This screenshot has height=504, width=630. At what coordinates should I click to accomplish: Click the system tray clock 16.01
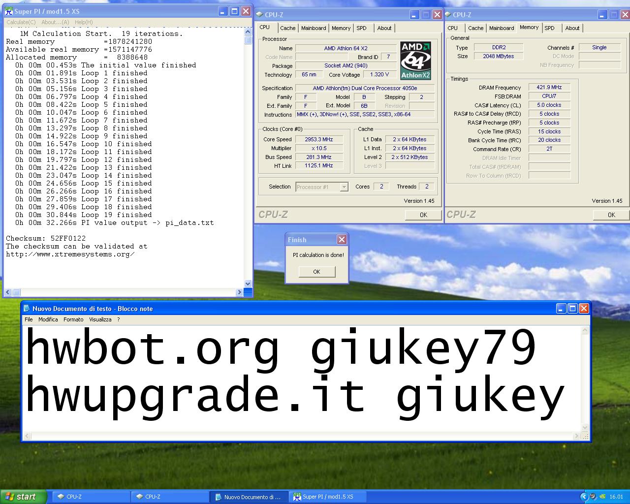click(616, 497)
